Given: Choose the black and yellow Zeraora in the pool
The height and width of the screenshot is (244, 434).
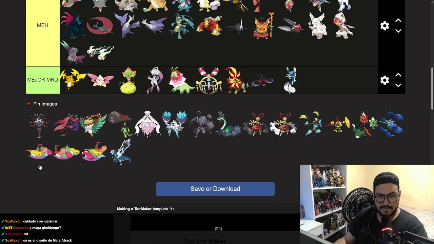Looking at the screenshot, I should click(311, 124).
